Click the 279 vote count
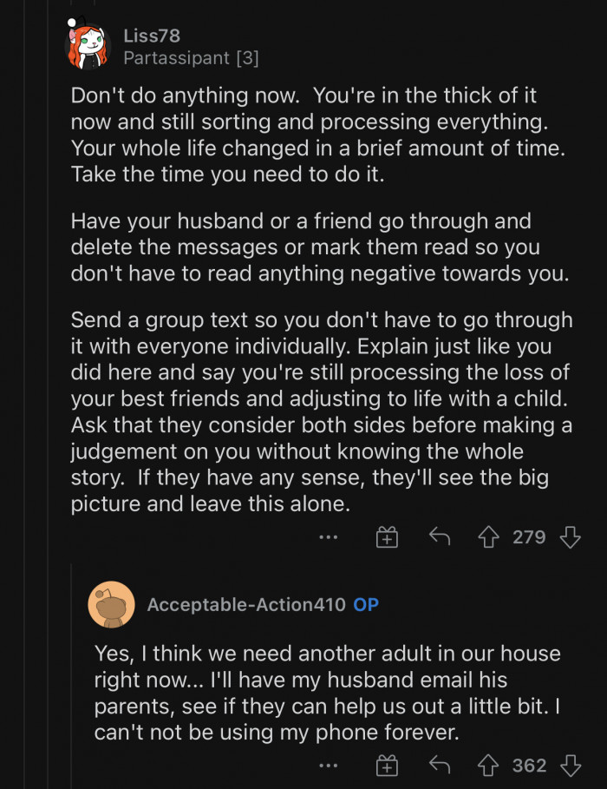This screenshot has width=607, height=789. tap(529, 537)
